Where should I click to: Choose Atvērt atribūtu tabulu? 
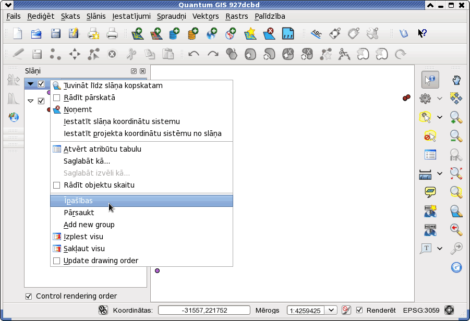tap(141, 149)
